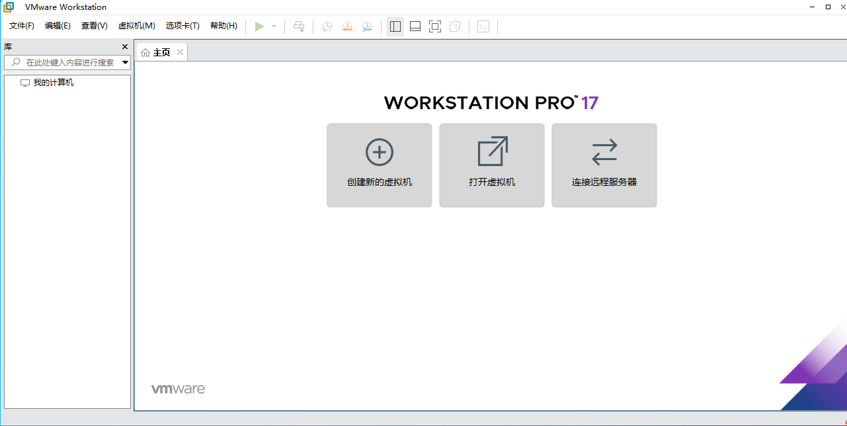Open the 虚拟机(M) menu
Image resolution: width=847 pixels, height=426 pixels.
pyautogui.click(x=137, y=26)
